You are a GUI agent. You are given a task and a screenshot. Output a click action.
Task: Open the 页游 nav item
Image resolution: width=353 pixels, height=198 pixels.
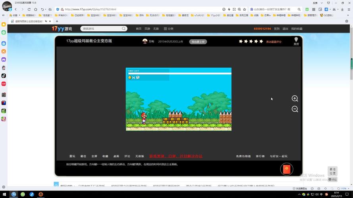point(147,29)
